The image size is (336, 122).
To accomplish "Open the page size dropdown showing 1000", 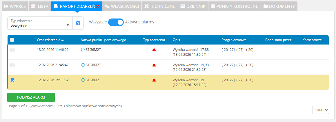I will (x=321, y=110).
